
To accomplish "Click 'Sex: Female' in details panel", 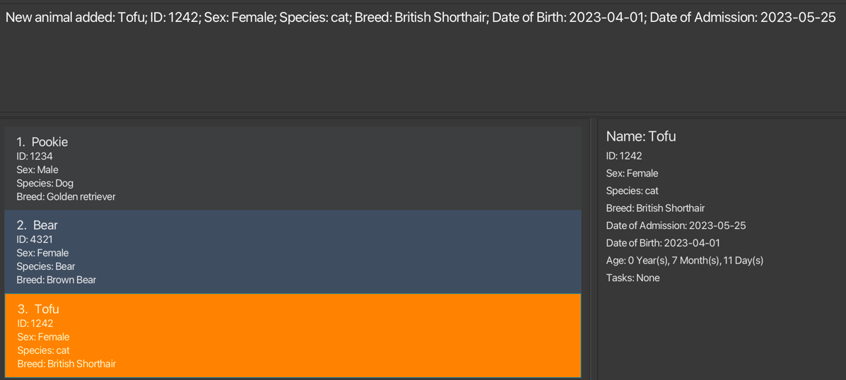I will coord(632,173).
